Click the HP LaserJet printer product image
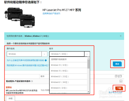The width and height of the screenshot is (129, 101). click(x=20, y=18)
